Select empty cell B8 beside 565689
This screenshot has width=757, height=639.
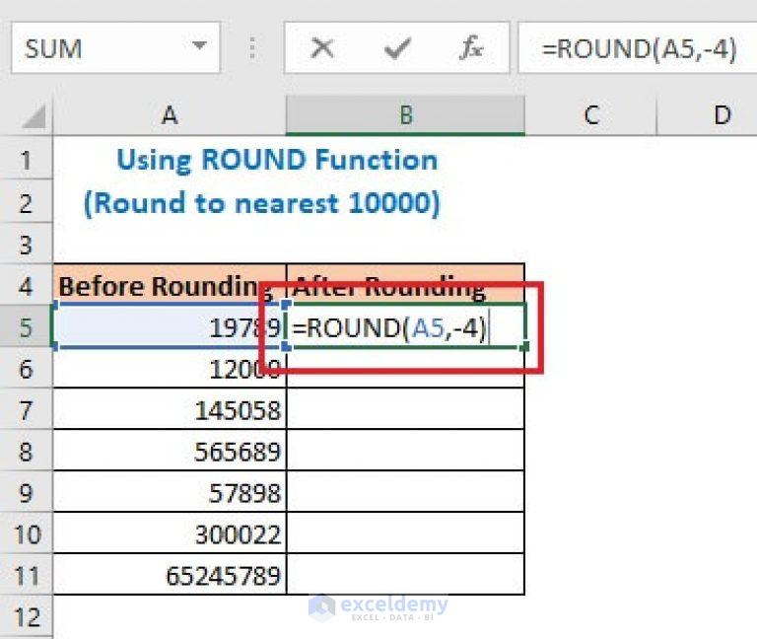405,451
